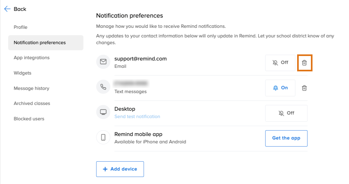Screen dimensions: 349x184
Task: Click the Remind mobile app phone icon
Action: [x=103, y=138]
